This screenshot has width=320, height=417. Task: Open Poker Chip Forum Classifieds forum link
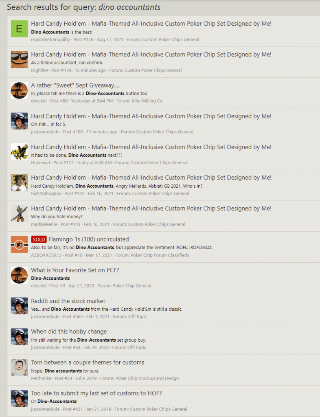[x=160, y=255]
